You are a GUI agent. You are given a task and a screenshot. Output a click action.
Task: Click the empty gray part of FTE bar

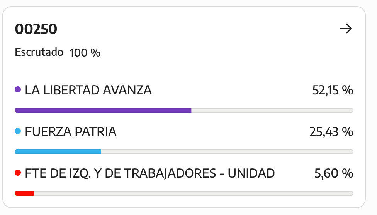[193, 193]
